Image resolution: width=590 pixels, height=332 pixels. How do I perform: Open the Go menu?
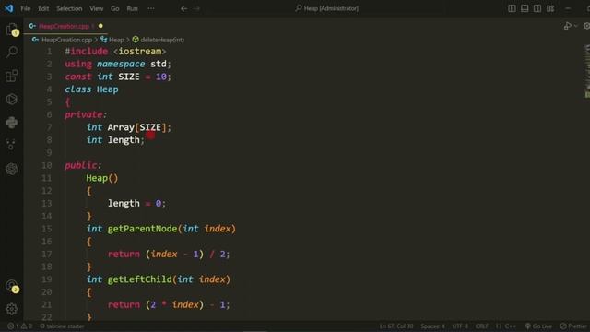point(115,8)
